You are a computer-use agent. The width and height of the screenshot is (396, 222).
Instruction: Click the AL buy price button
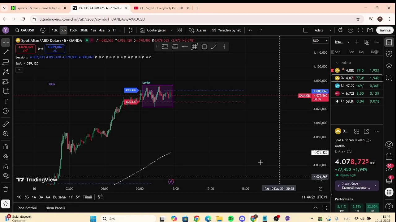pyautogui.click(x=55, y=49)
